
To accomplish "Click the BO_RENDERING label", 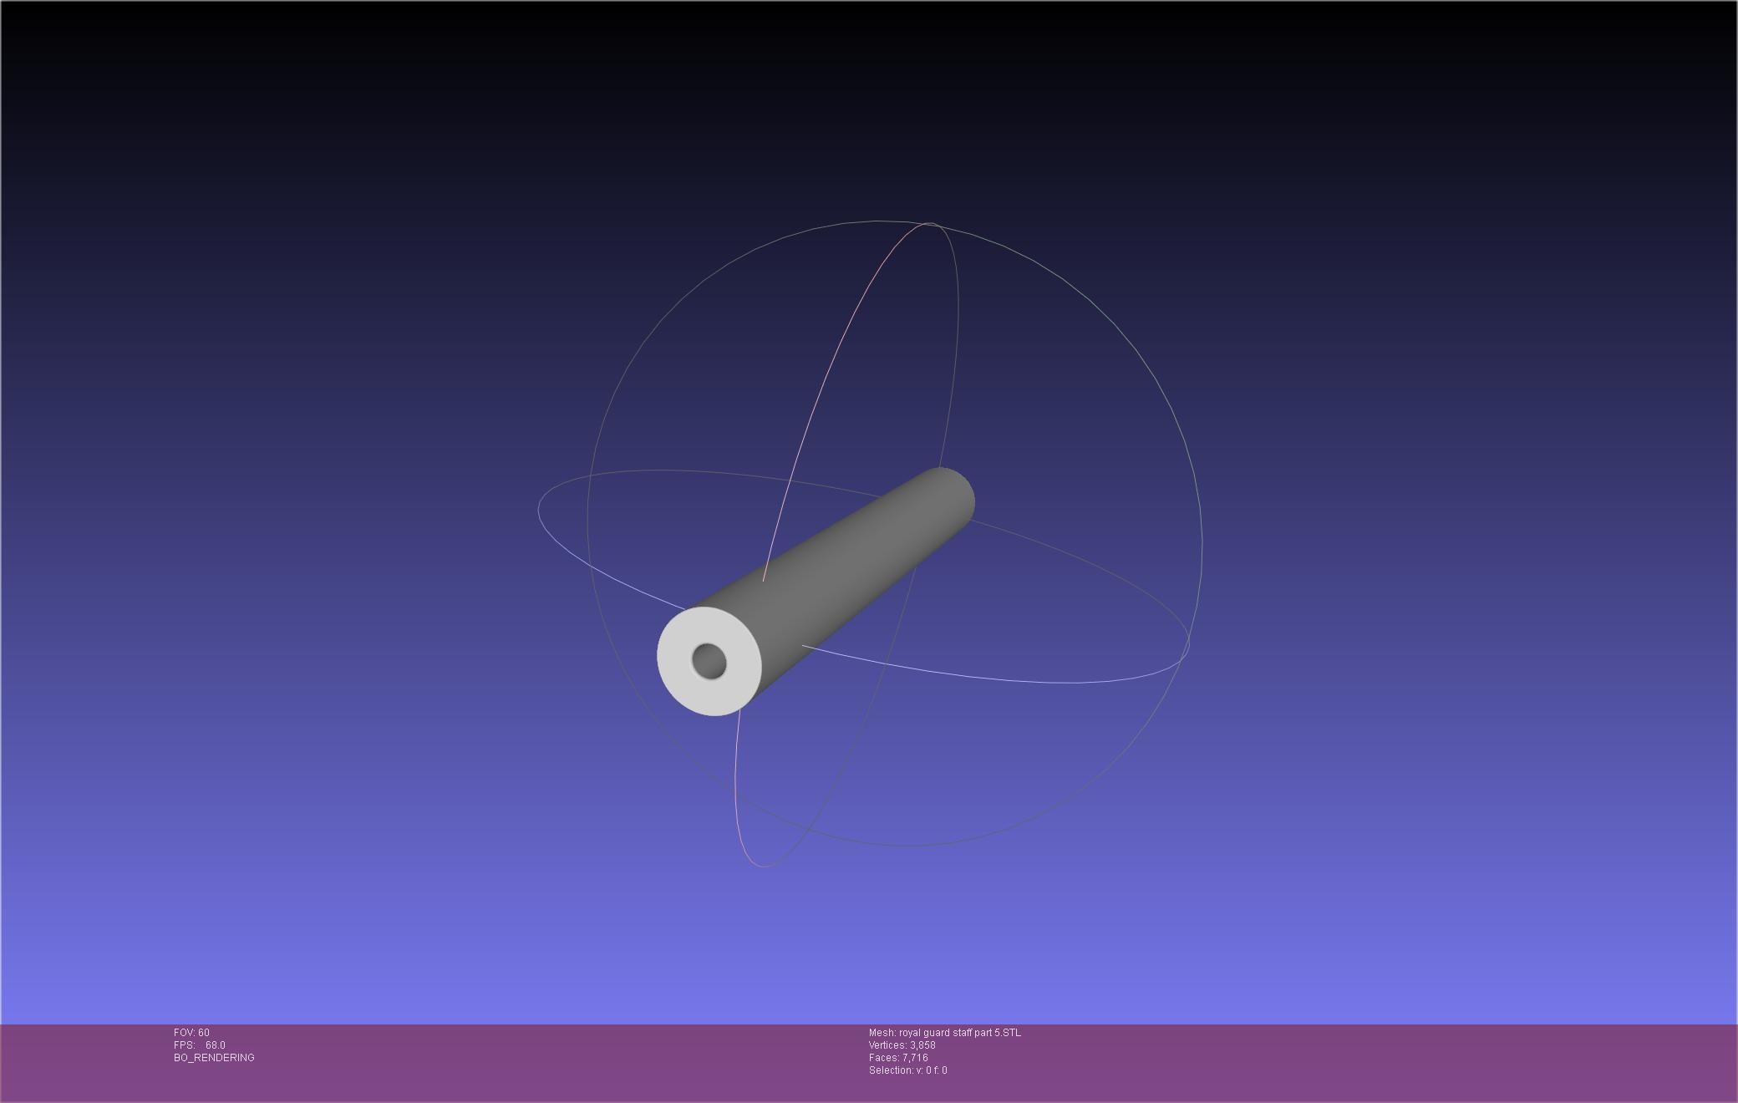I will (x=214, y=1058).
